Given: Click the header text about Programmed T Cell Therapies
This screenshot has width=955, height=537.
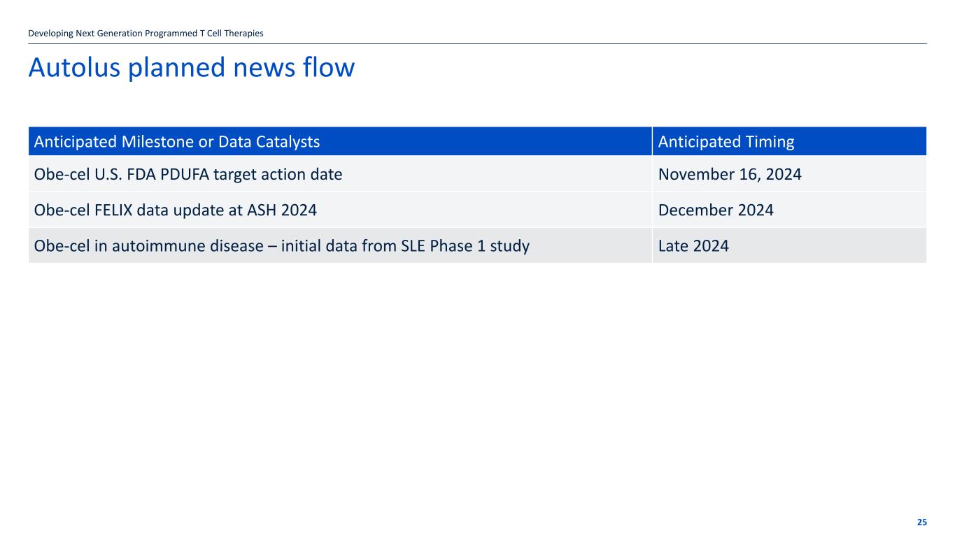Looking at the screenshot, I should pyautogui.click(x=146, y=33).
